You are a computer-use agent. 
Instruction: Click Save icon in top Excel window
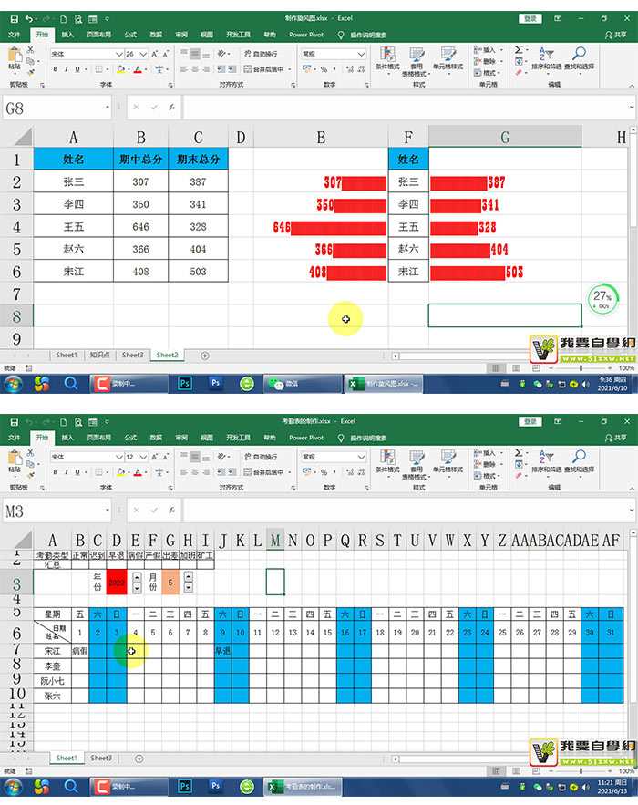point(14,19)
